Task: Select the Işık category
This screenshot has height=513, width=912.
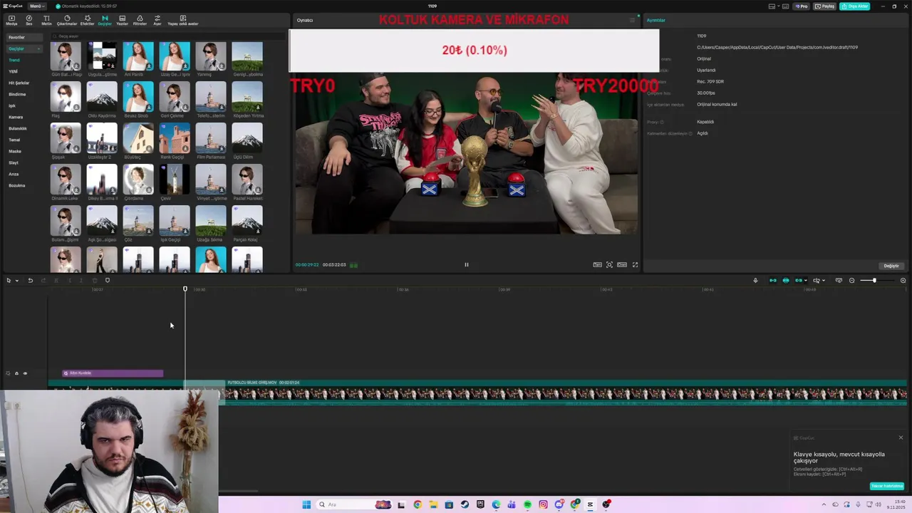Action: pyautogui.click(x=12, y=105)
